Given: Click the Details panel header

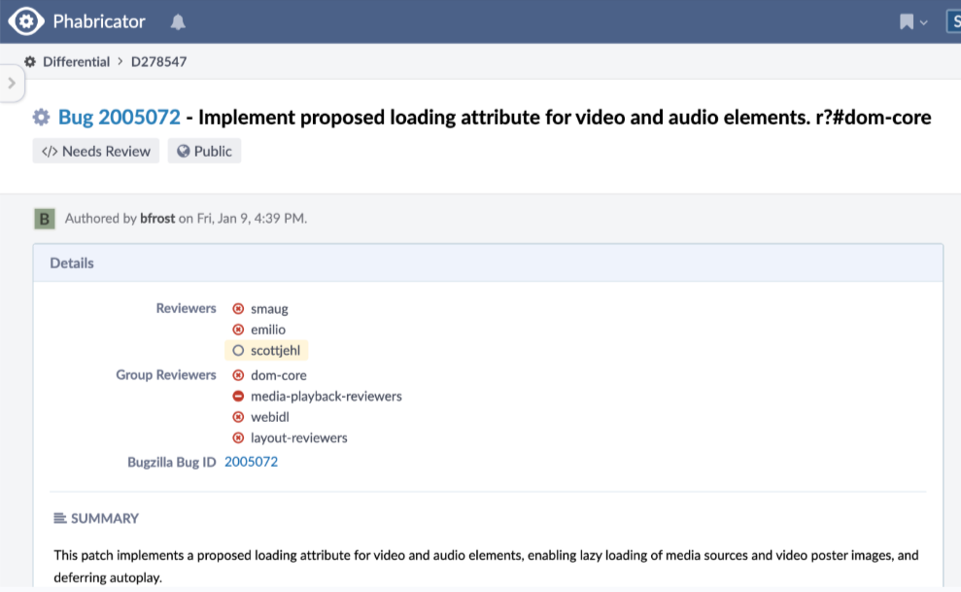Looking at the screenshot, I should [x=488, y=262].
